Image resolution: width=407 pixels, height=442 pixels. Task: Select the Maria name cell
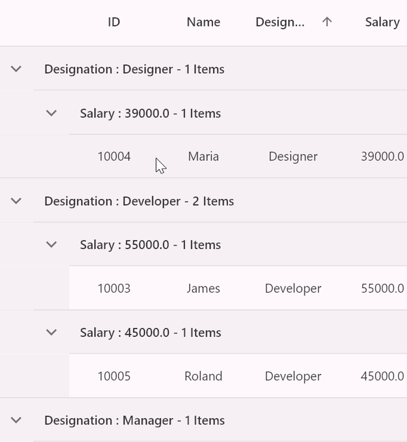[x=203, y=156]
